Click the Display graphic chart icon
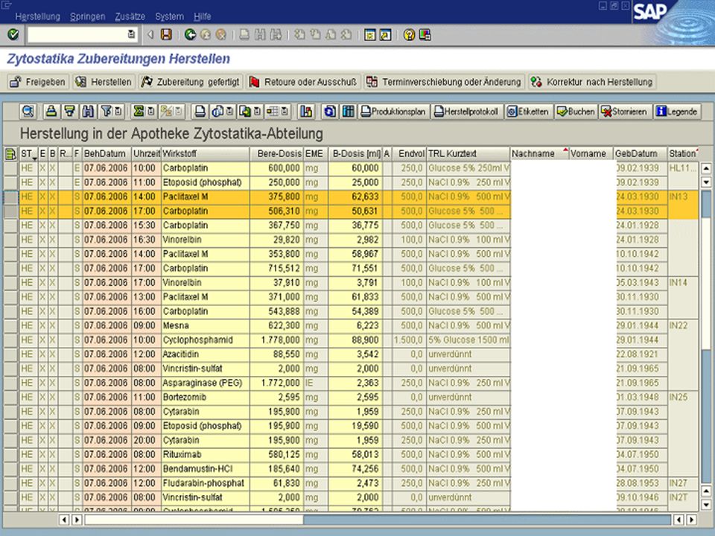 pyautogui.click(x=306, y=111)
